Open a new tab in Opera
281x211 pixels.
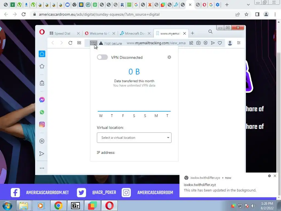[192, 33]
